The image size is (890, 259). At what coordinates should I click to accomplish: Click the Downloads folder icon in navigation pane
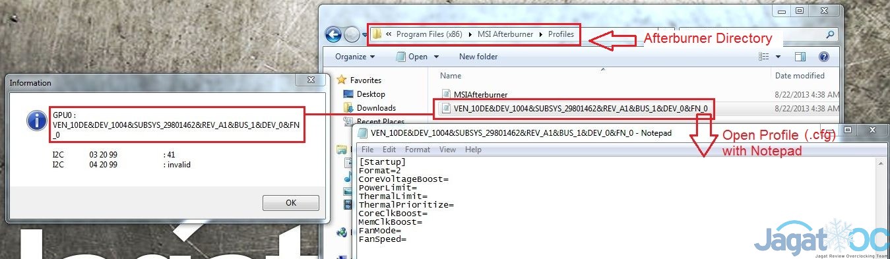pyautogui.click(x=348, y=108)
